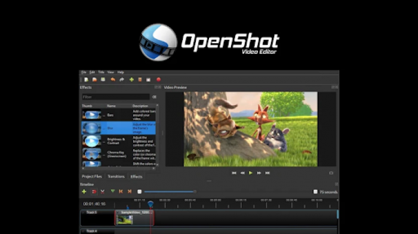Adjust the timeline zoom slider
The image size is (418, 234).
pyautogui.click(x=171, y=192)
